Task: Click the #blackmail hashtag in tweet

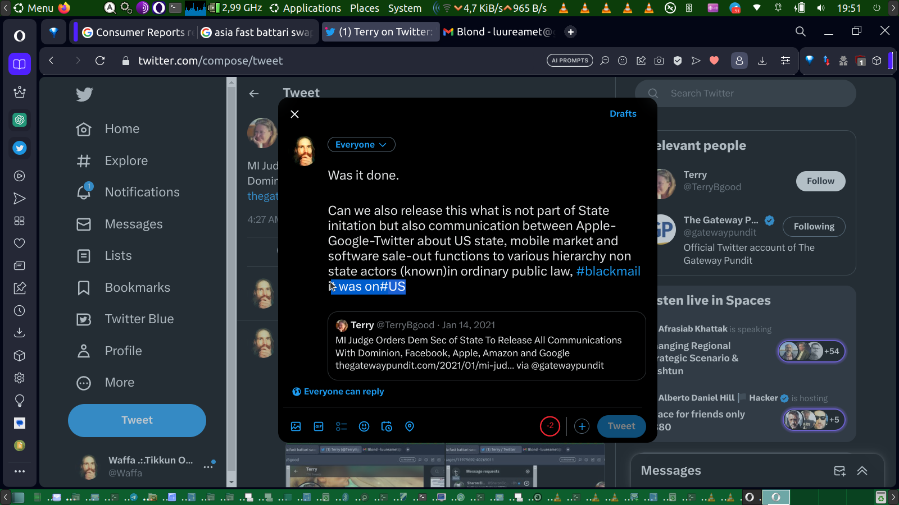Action: pyautogui.click(x=609, y=272)
